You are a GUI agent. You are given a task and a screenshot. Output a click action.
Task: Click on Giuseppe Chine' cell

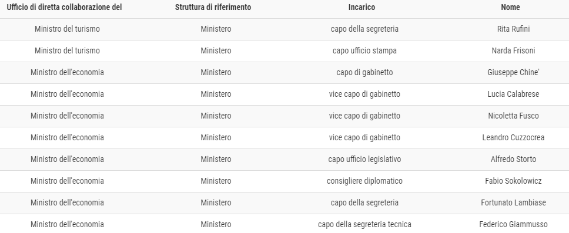[x=513, y=72]
